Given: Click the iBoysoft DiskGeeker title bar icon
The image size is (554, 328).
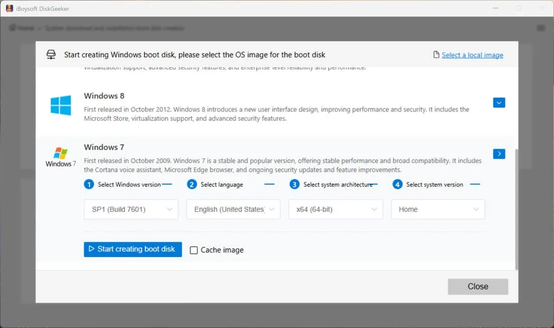Looking at the screenshot, I should pyautogui.click(x=9, y=8).
